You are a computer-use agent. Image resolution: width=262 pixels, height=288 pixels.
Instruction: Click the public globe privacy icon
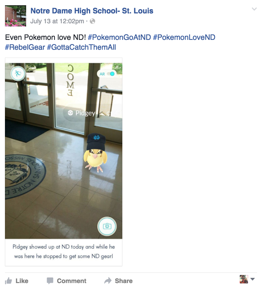point(92,21)
